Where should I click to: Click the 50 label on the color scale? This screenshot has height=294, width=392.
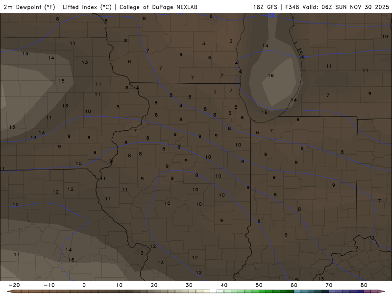click(259, 285)
